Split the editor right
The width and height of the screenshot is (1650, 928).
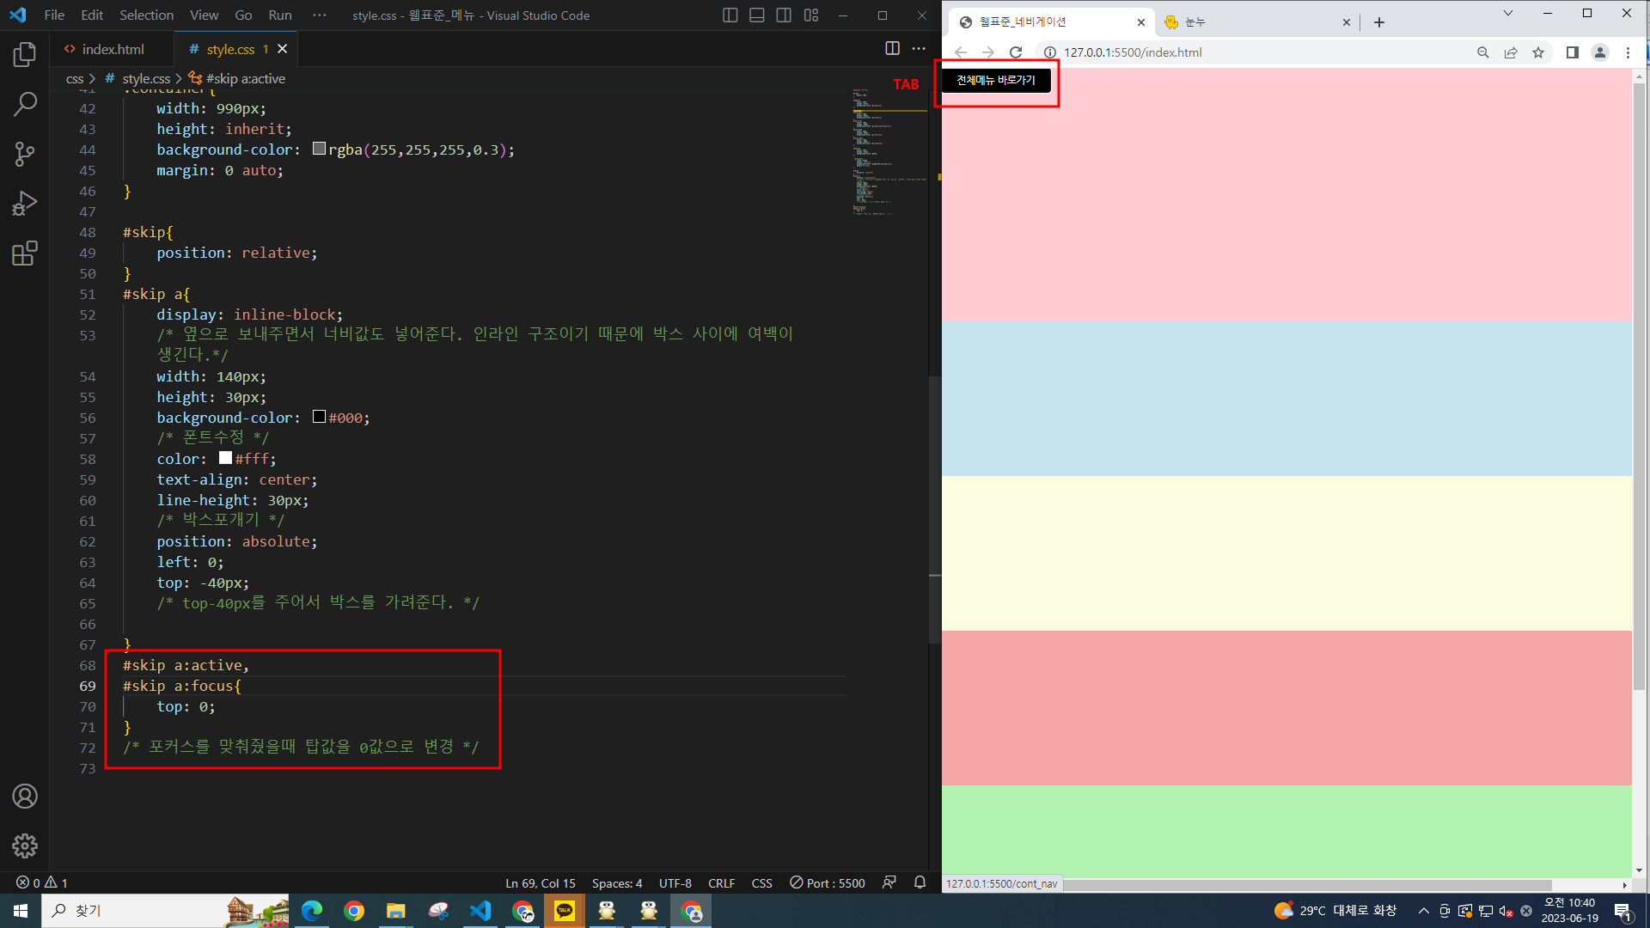pyautogui.click(x=892, y=49)
